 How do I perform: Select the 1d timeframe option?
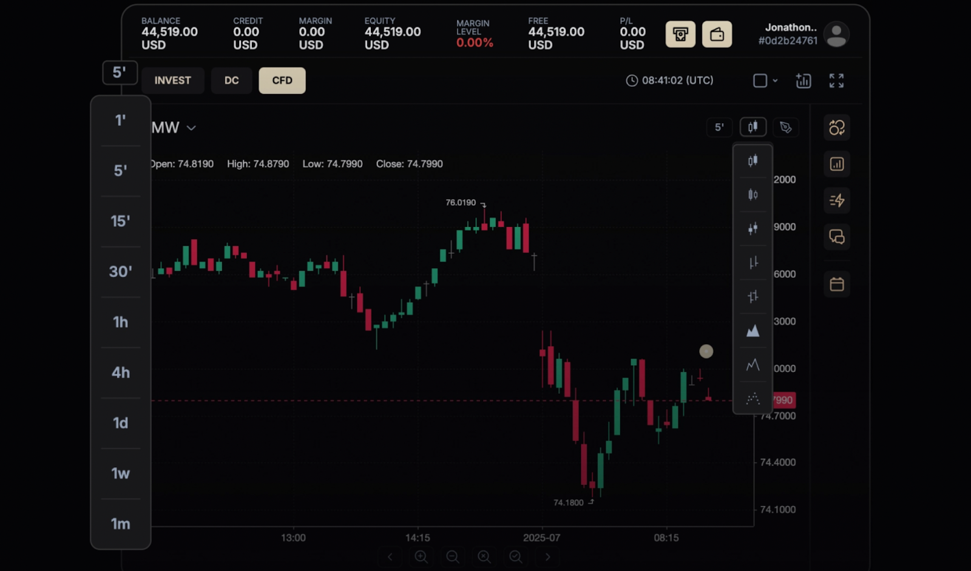[120, 423]
